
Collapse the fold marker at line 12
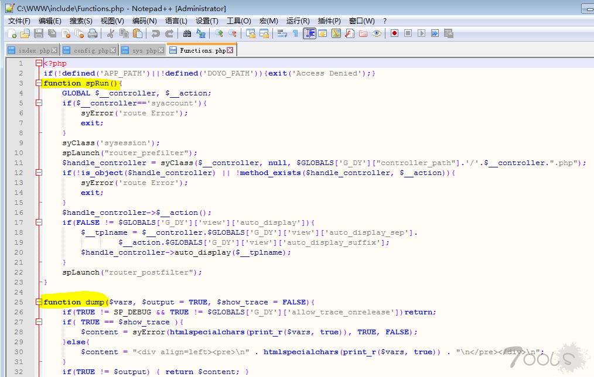pos(39,172)
